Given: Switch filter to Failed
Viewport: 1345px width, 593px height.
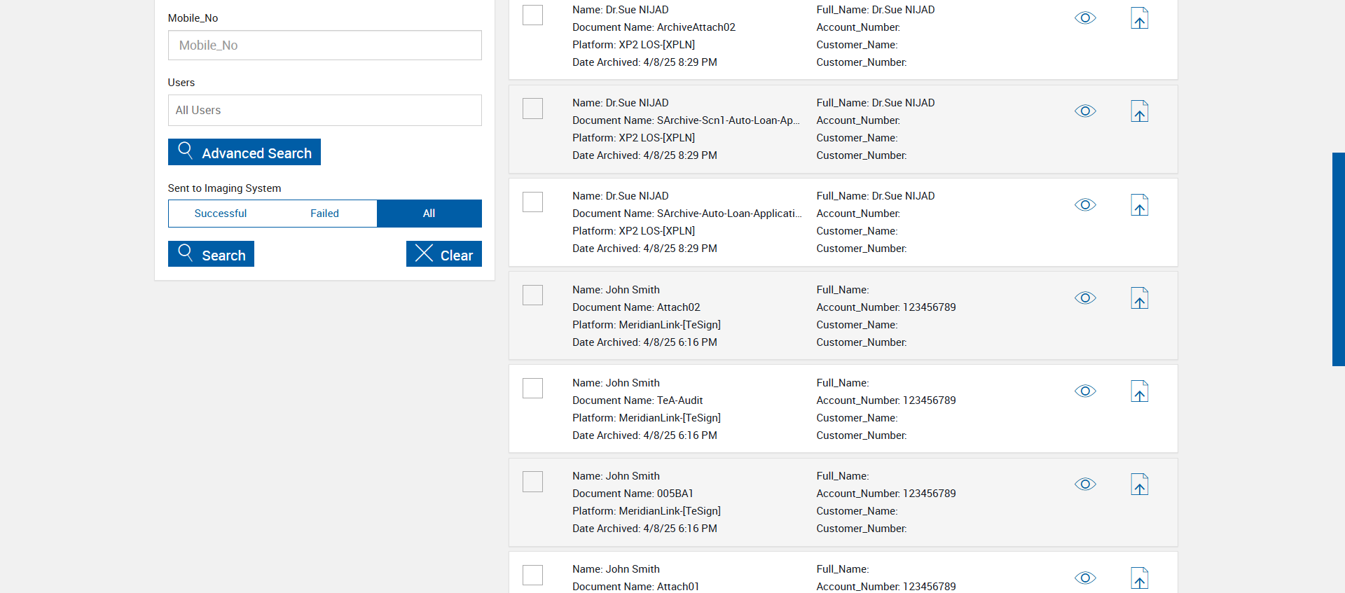Looking at the screenshot, I should (x=324, y=214).
